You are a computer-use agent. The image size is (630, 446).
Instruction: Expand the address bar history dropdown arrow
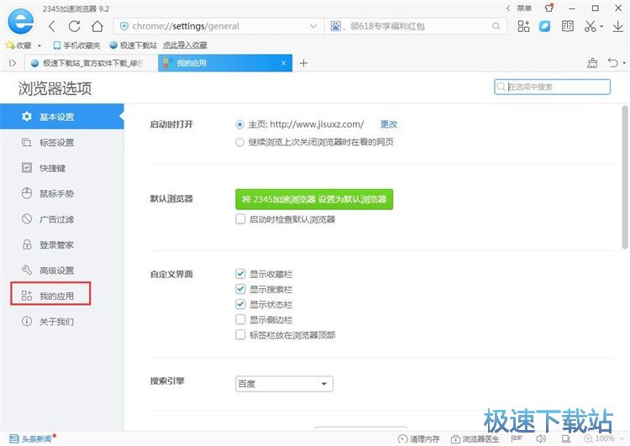313,27
